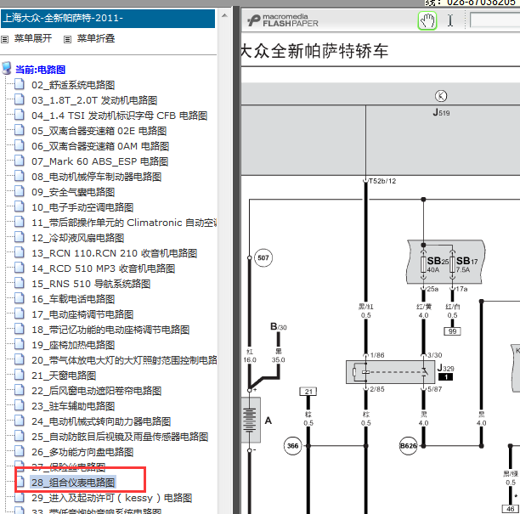Open 18_带记忆功能的电动座椅调节电路图
520x514 pixels.
110,330
